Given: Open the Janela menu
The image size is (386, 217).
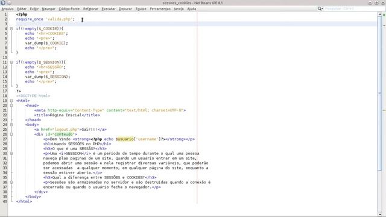Looking at the screenshot, I should coord(179,9).
